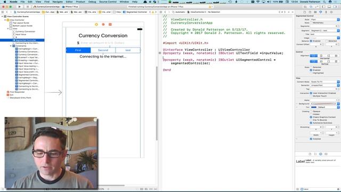Click the dollar amount text field on canvas
The height and width of the screenshot is (192, 341).
pyautogui.click(x=110, y=43)
